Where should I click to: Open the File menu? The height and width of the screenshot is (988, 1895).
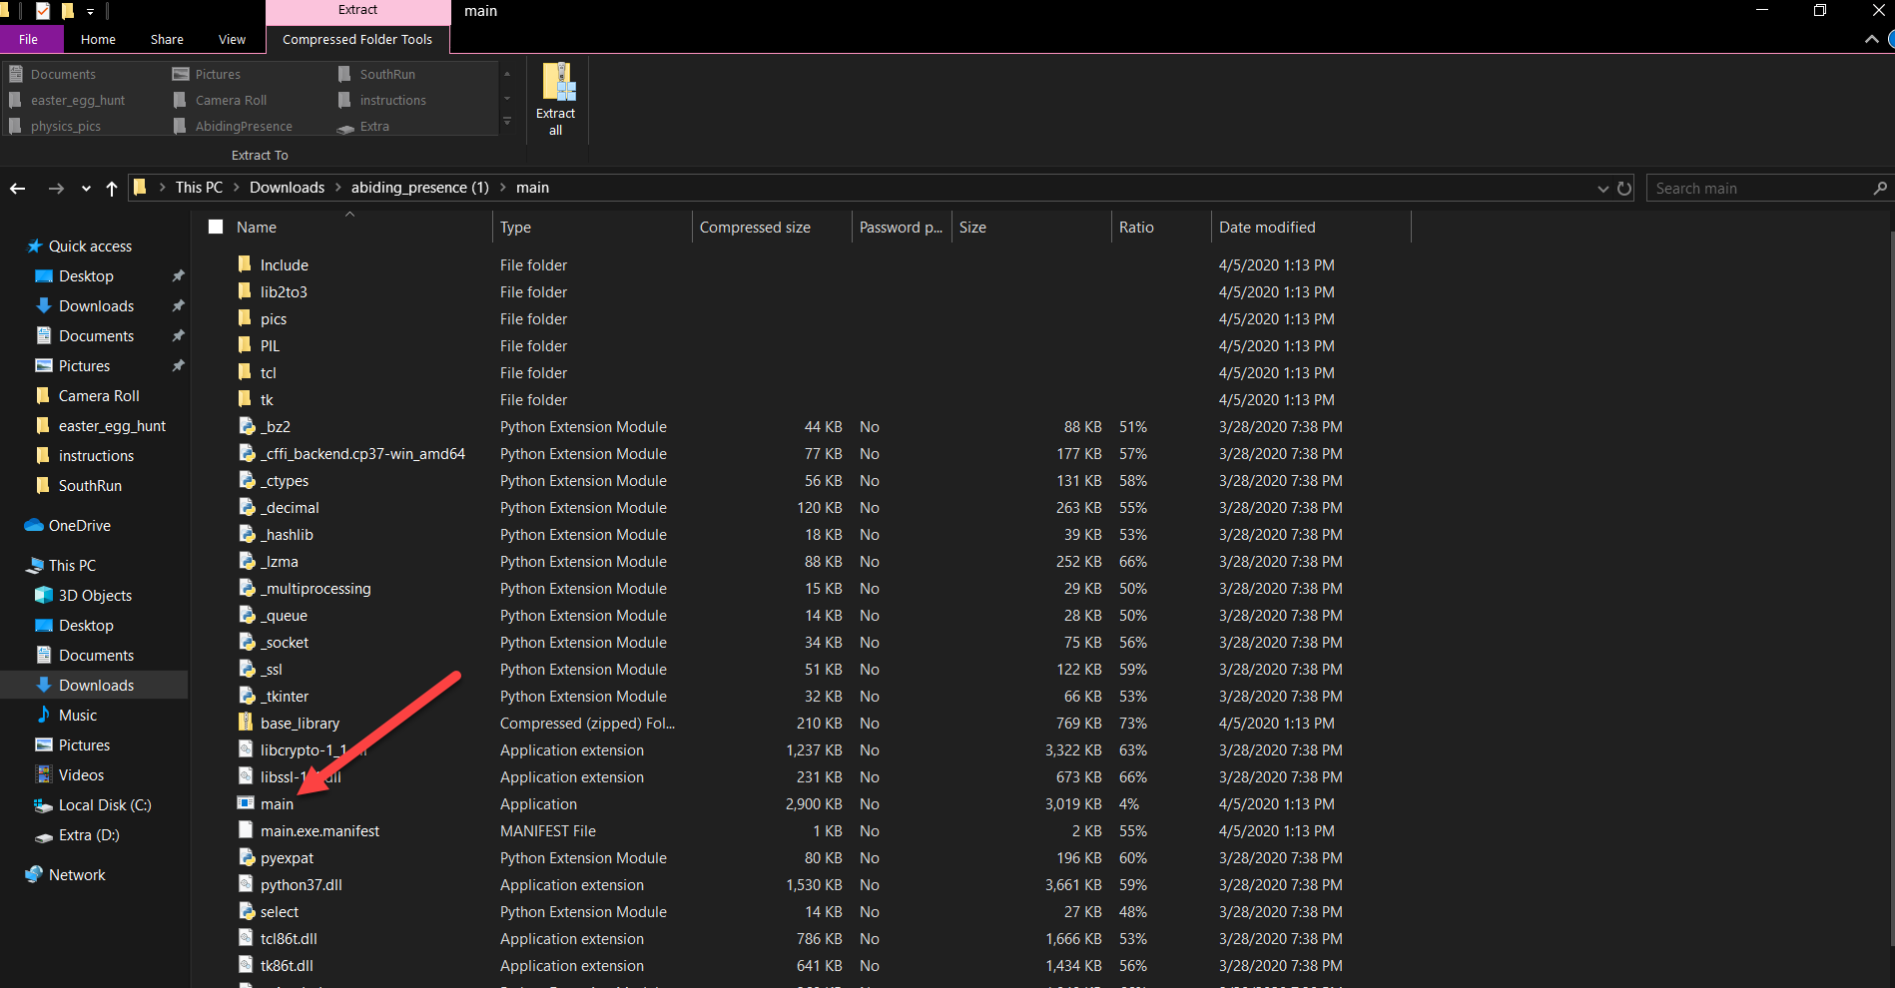[29, 40]
